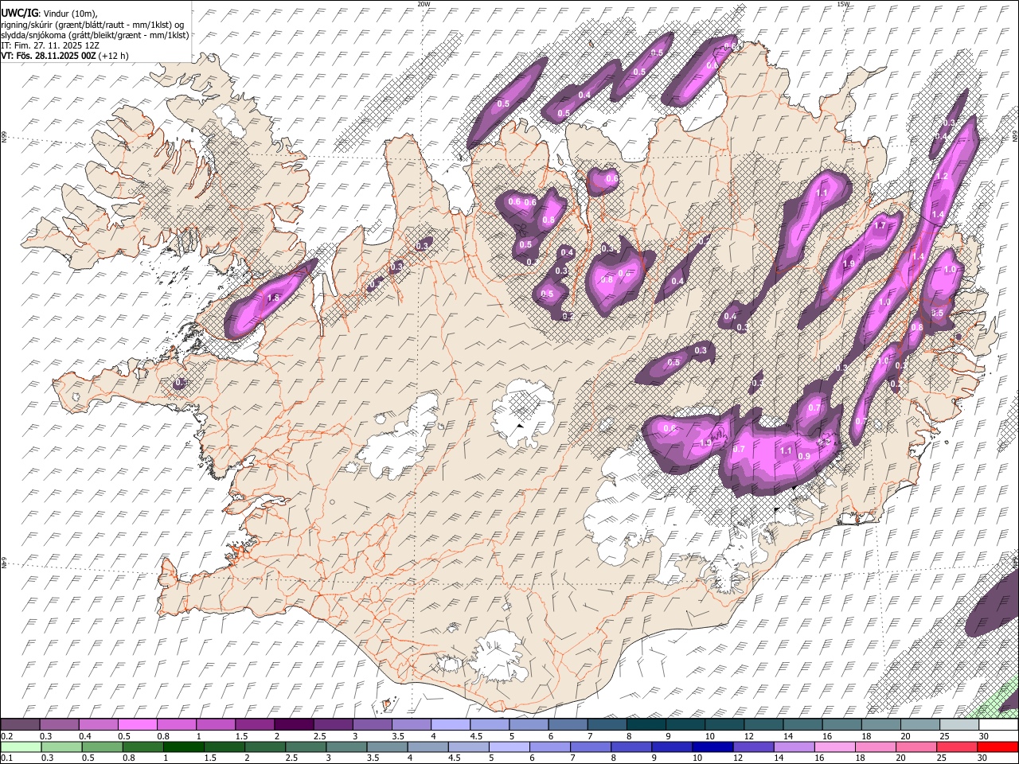
Task: Select the light periwinkle 4–4.5 snow swatch
Action: pos(451,725)
